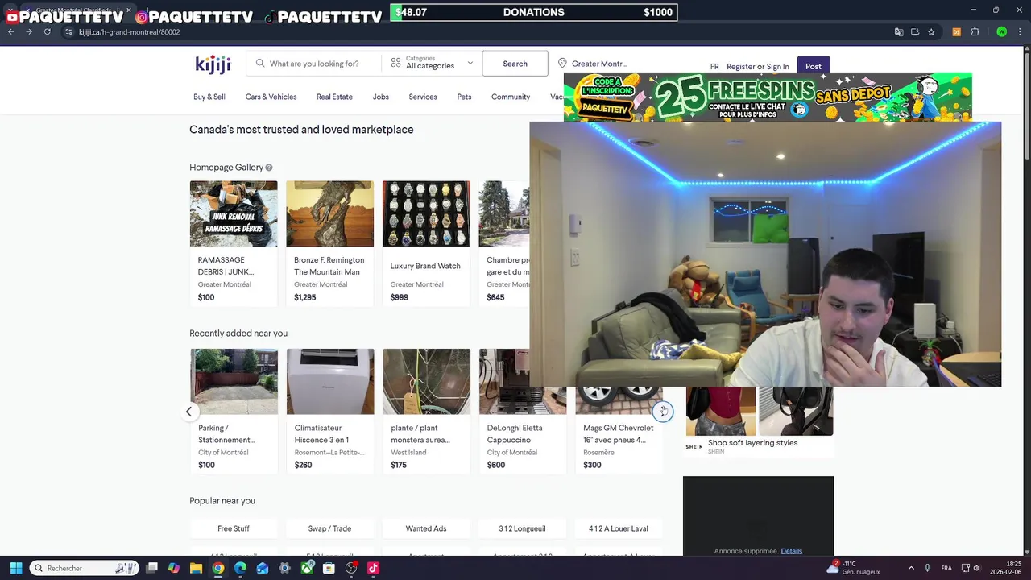
Task: Open the DeLonghi Eletta Cappuccino listing
Action: click(522, 411)
